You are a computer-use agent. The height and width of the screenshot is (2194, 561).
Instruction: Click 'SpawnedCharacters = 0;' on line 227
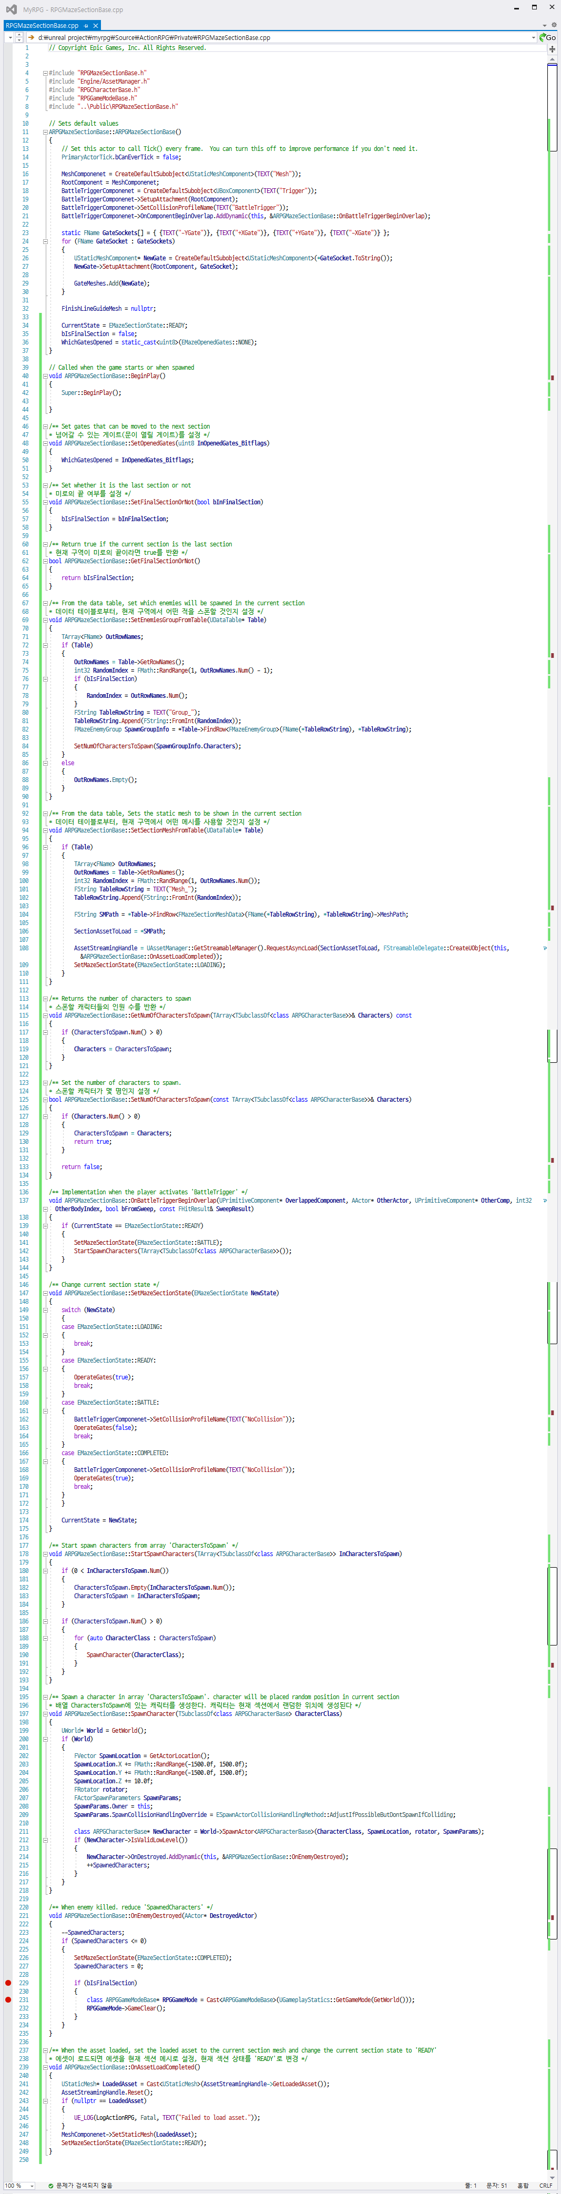coord(108,1966)
